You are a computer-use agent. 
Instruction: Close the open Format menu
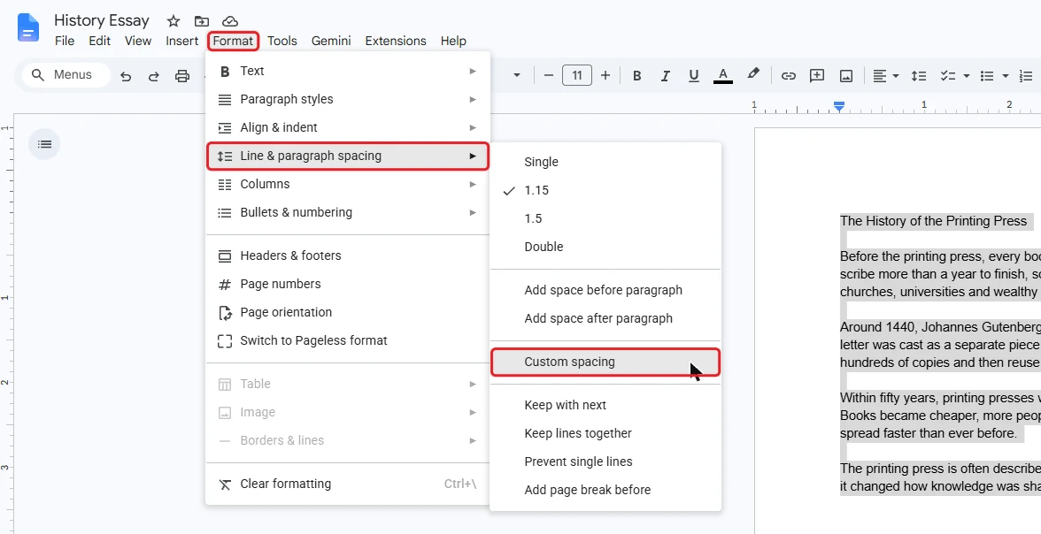[233, 41]
